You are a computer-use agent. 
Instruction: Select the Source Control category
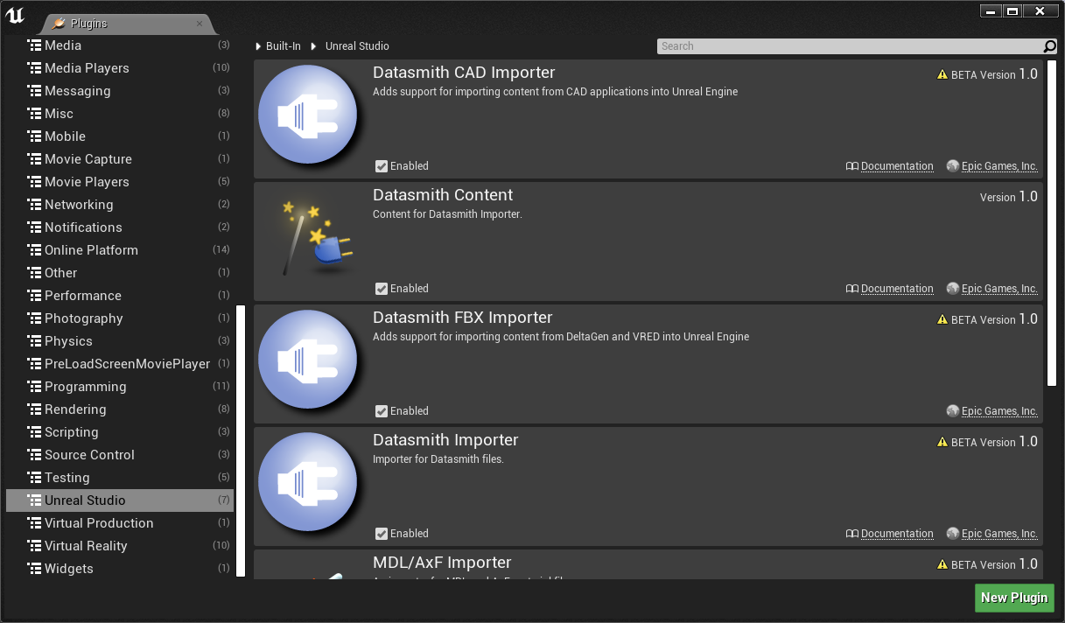coord(119,455)
